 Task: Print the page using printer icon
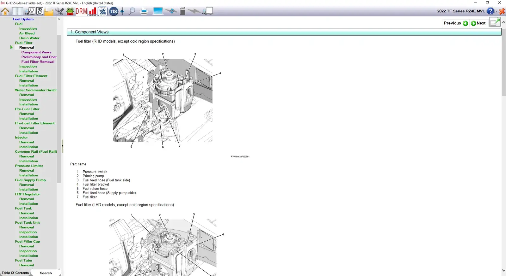[144, 12]
